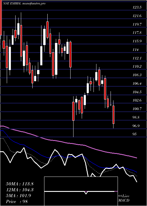Image resolution: width=147 pixels, height=206 pixels.
Task: Click the MACD inset panel
Action: tap(81, 191)
